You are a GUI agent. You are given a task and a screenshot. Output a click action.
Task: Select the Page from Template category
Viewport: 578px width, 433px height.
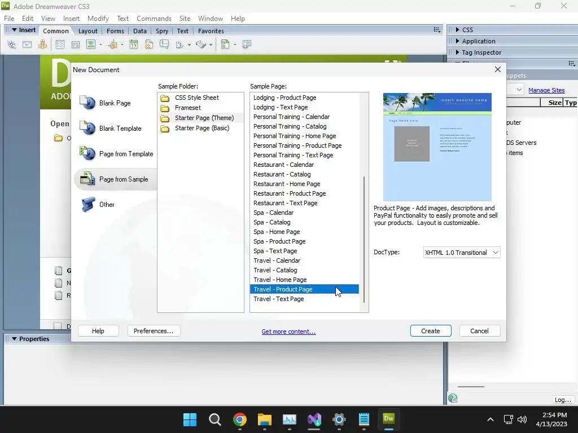(116, 154)
